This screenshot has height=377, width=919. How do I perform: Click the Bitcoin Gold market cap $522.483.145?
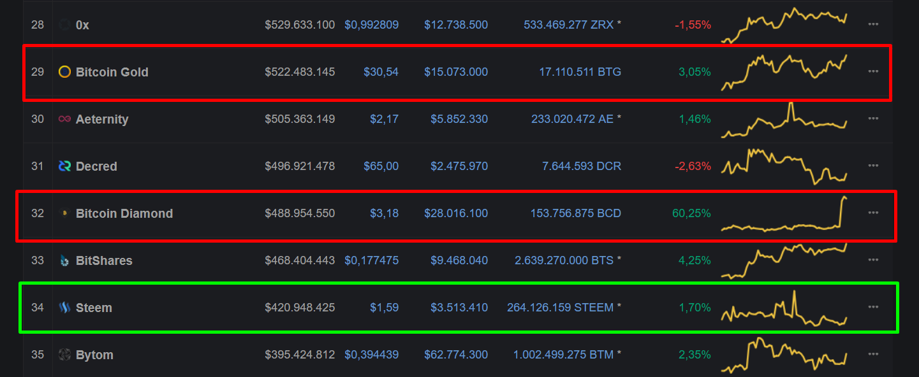click(300, 72)
